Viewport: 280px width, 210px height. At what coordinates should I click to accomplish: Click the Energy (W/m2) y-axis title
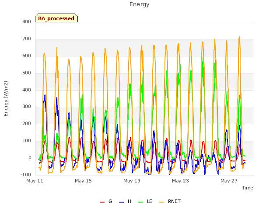click(6, 98)
